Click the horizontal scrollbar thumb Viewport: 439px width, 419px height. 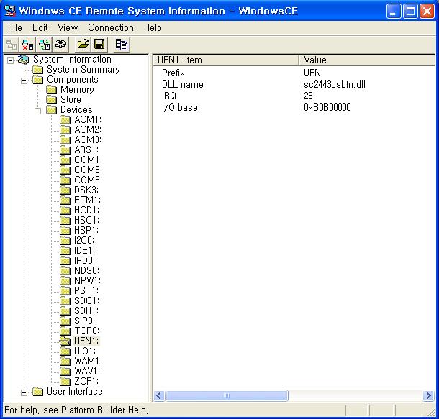click(227, 396)
